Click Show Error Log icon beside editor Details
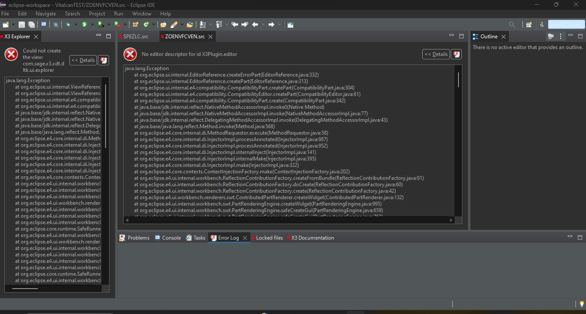The width and height of the screenshot is (586, 314). pyautogui.click(x=456, y=54)
